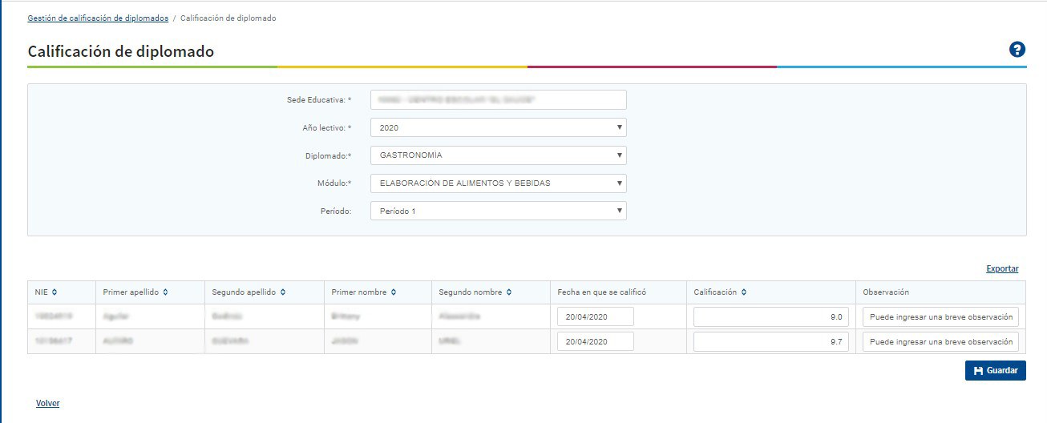The image size is (1047, 423).
Task: Sort by Primer apellido column arrows
Action: tap(165, 292)
